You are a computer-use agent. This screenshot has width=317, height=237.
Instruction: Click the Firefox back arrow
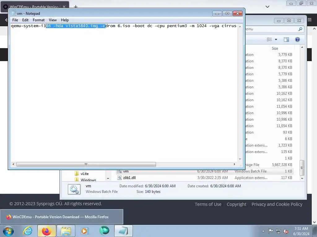click(x=7, y=20)
